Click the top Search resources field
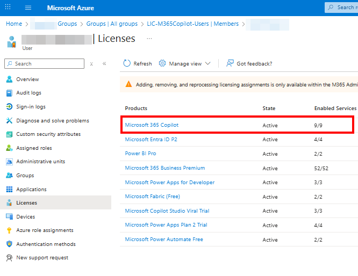The width and height of the screenshot is (358, 276). point(341,8)
